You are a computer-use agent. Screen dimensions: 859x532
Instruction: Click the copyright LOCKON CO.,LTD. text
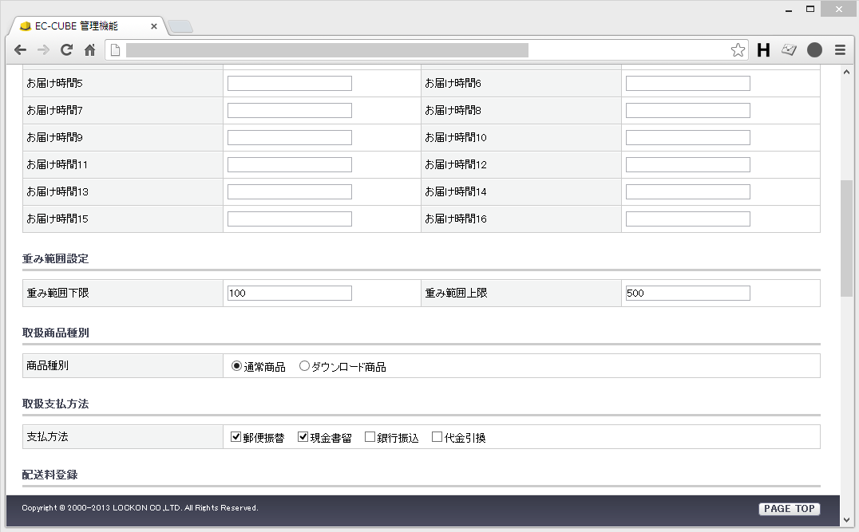pyautogui.click(x=140, y=508)
